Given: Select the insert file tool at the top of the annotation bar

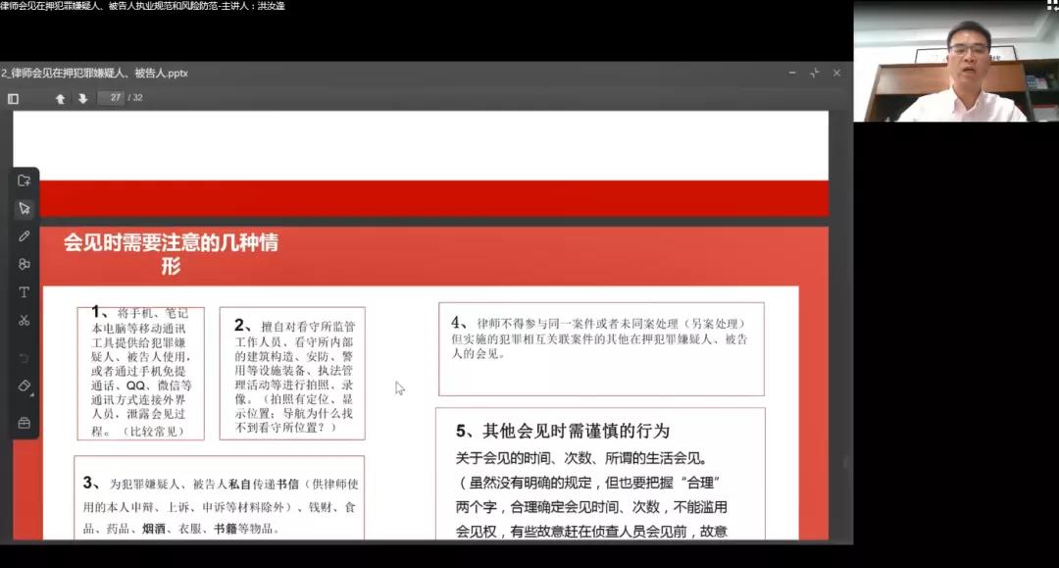Looking at the screenshot, I should click(25, 181).
